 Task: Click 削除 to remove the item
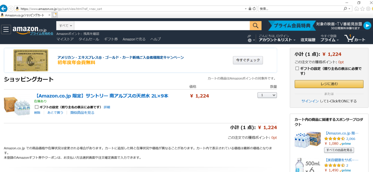click(x=37, y=113)
